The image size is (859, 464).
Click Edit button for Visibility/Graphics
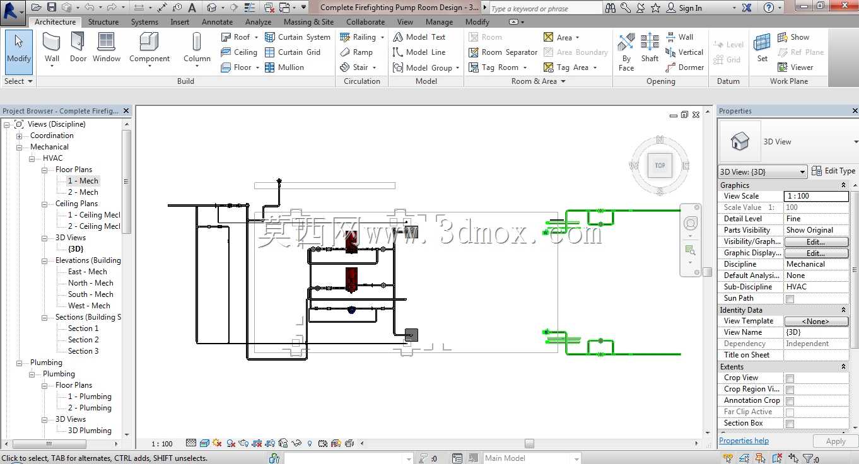point(815,242)
